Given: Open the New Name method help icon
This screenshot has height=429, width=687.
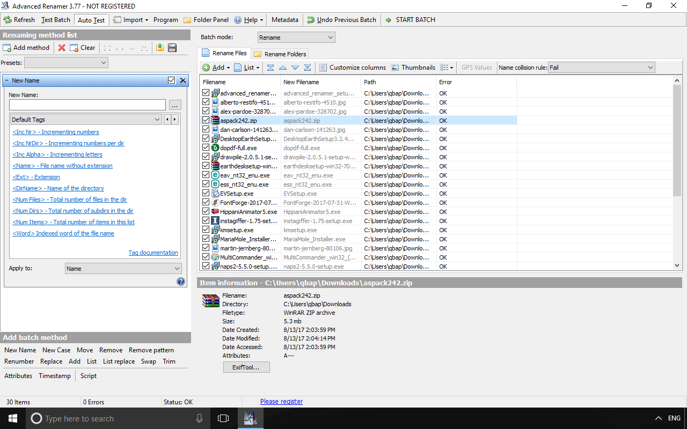Looking at the screenshot, I should 181,282.
